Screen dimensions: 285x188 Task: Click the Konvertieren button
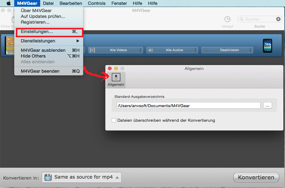tap(256, 177)
